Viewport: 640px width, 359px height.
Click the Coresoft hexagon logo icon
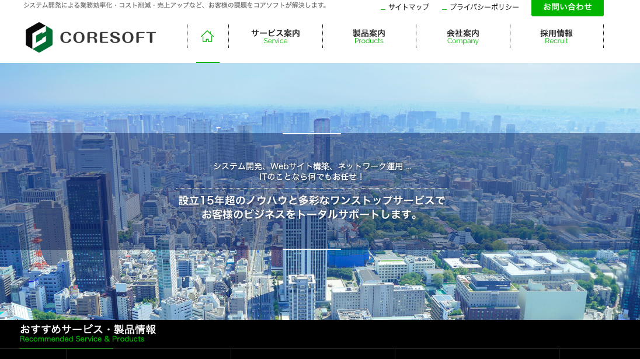[x=39, y=37]
